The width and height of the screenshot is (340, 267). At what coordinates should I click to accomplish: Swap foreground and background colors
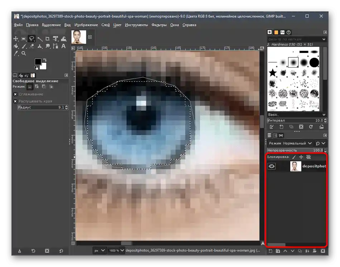click(45, 60)
